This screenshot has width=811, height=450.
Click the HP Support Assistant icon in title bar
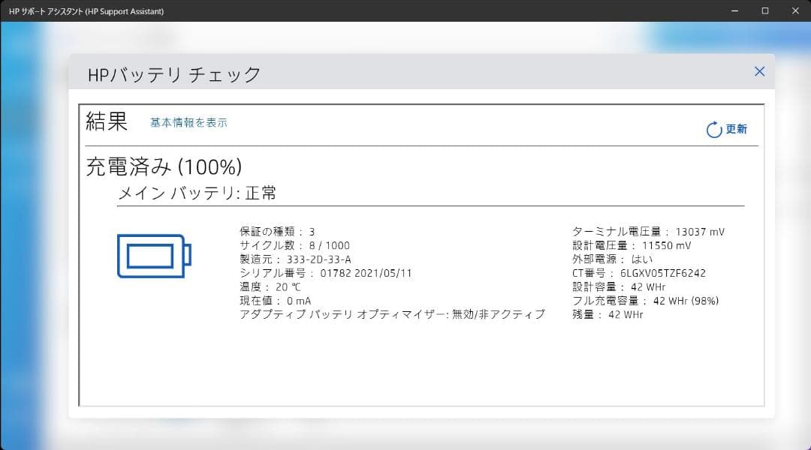pyautogui.click(x=8, y=10)
